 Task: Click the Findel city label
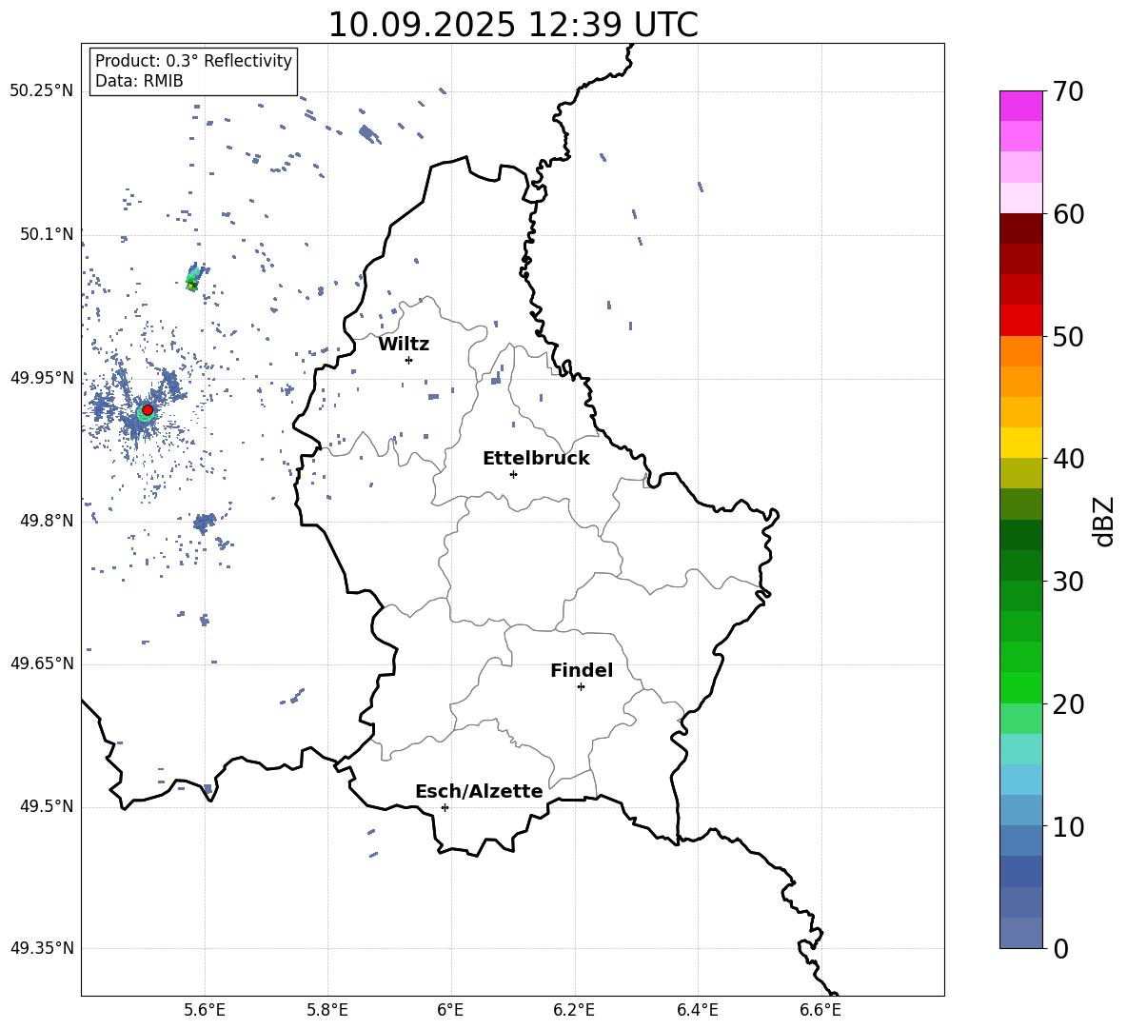(x=582, y=670)
